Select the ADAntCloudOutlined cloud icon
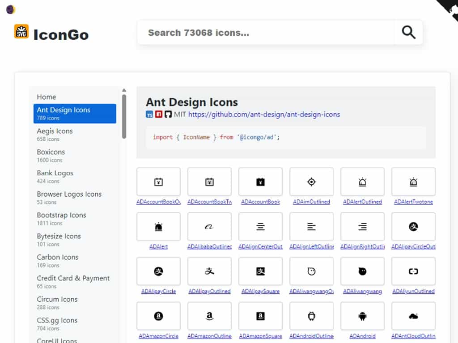This screenshot has height=343, width=458. pos(413,316)
